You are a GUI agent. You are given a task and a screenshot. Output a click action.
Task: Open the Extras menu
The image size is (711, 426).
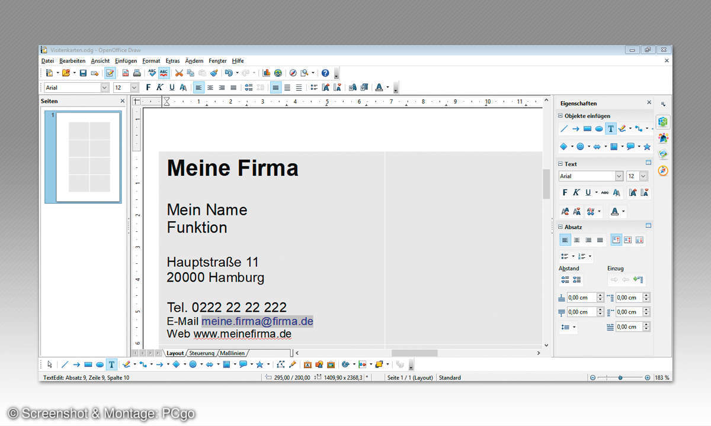click(172, 61)
